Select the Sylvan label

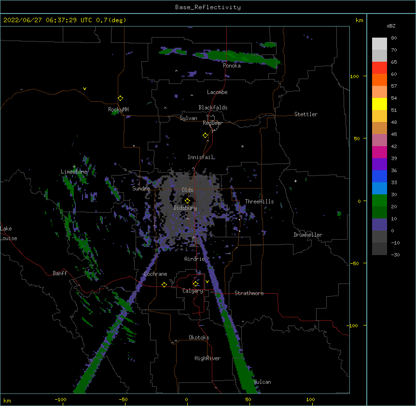(x=188, y=118)
